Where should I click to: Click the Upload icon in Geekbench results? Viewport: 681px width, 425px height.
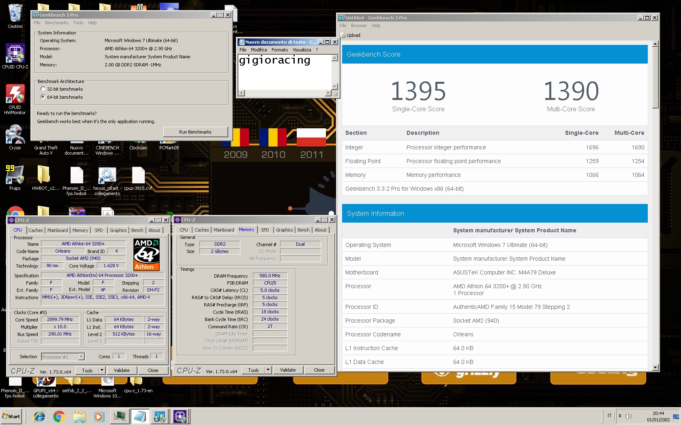coord(343,36)
